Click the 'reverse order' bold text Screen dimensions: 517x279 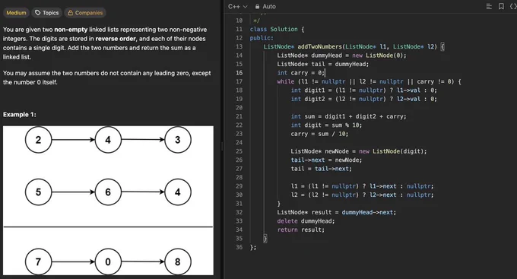point(116,39)
